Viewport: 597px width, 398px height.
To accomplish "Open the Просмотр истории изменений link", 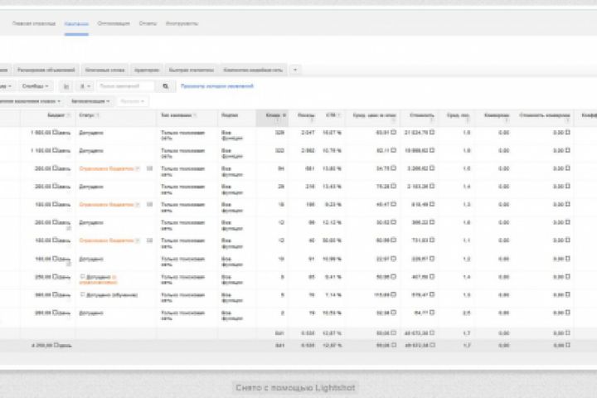I will click(x=217, y=86).
